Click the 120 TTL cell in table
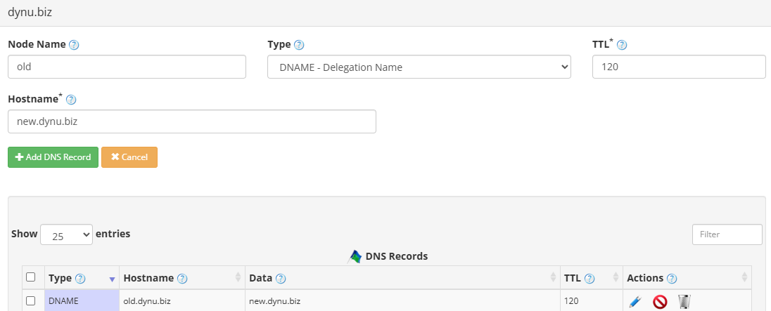The width and height of the screenshot is (771, 311). [x=592, y=300]
